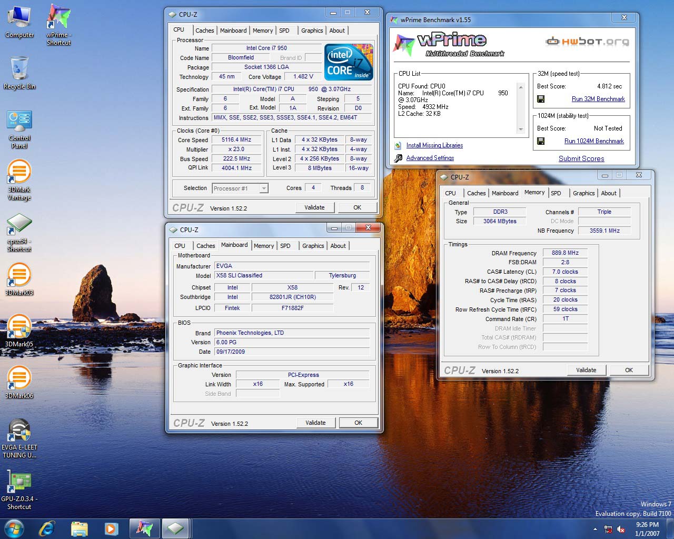Click the Install Missing Libraries icon
674x539 pixels.
398,145
